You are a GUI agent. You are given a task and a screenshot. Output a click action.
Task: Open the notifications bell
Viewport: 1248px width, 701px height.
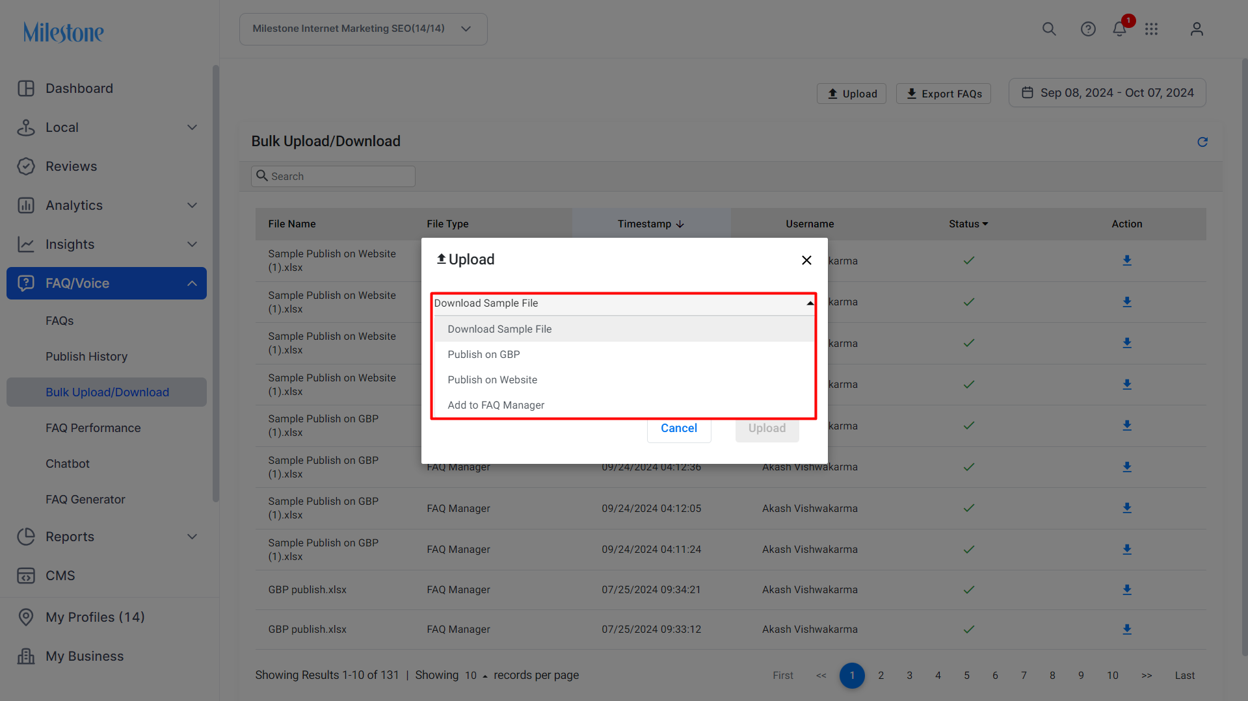pos(1119,29)
